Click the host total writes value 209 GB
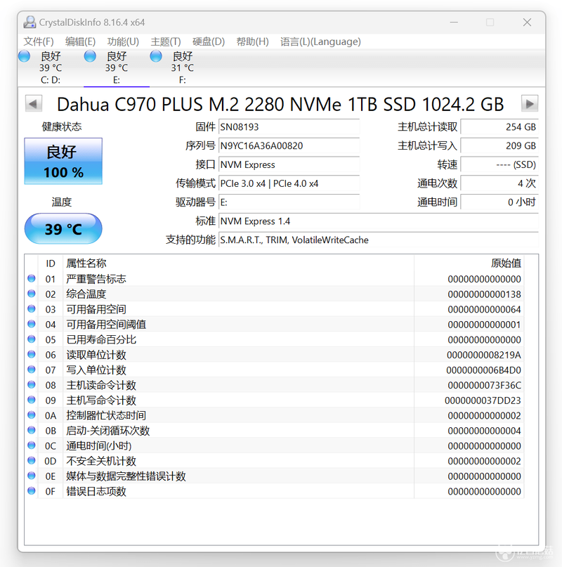 499,145
